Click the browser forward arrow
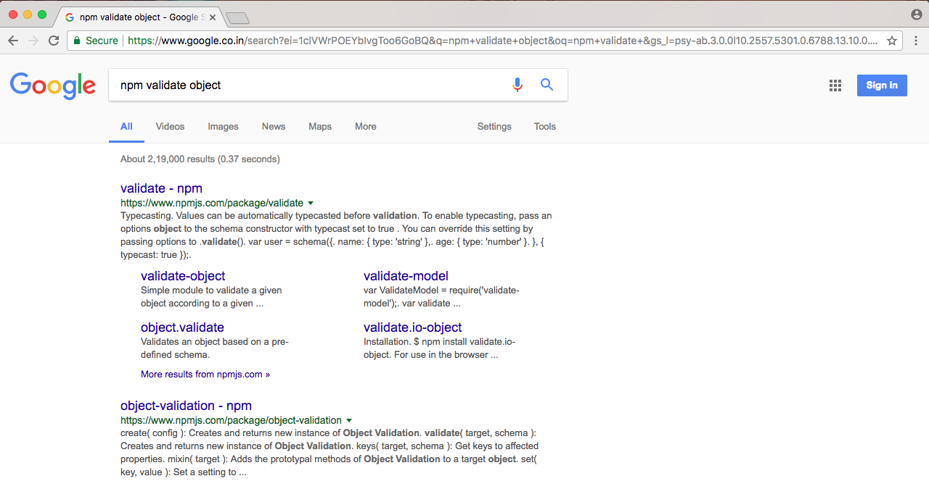The height and width of the screenshot is (489, 929). click(33, 41)
